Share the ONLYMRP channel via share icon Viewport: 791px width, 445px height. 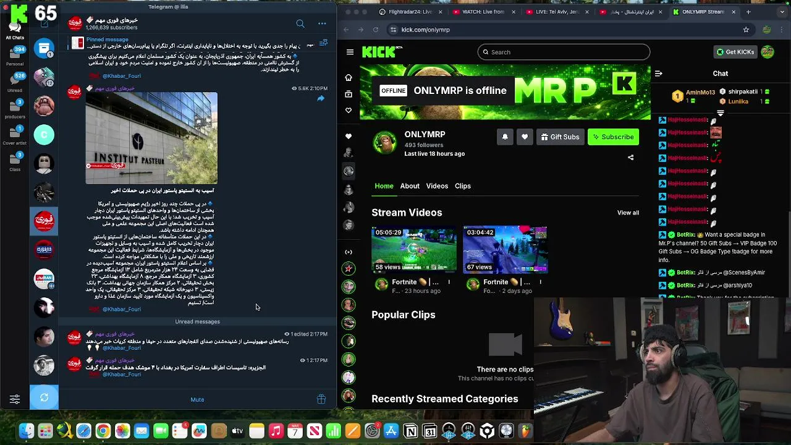tap(631, 158)
